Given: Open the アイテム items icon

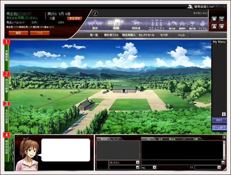Looking at the screenshot, I should [202, 25].
